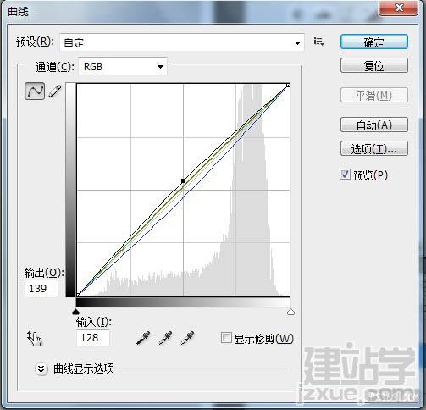Activate the on-image adjustment hand tool
The image size is (426, 410).
click(34, 338)
